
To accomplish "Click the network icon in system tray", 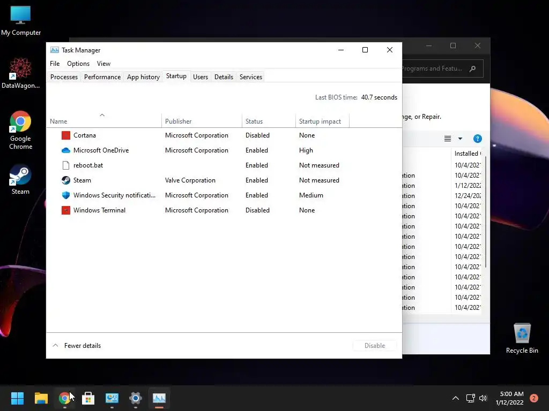I will 470,398.
